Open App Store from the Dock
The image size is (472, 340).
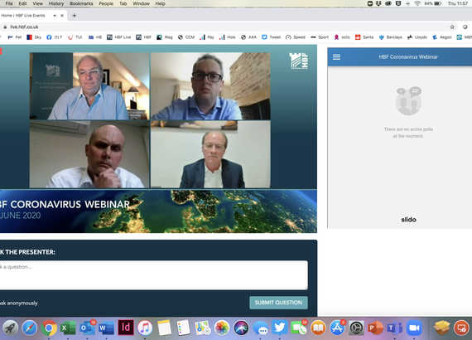[x=337, y=328]
